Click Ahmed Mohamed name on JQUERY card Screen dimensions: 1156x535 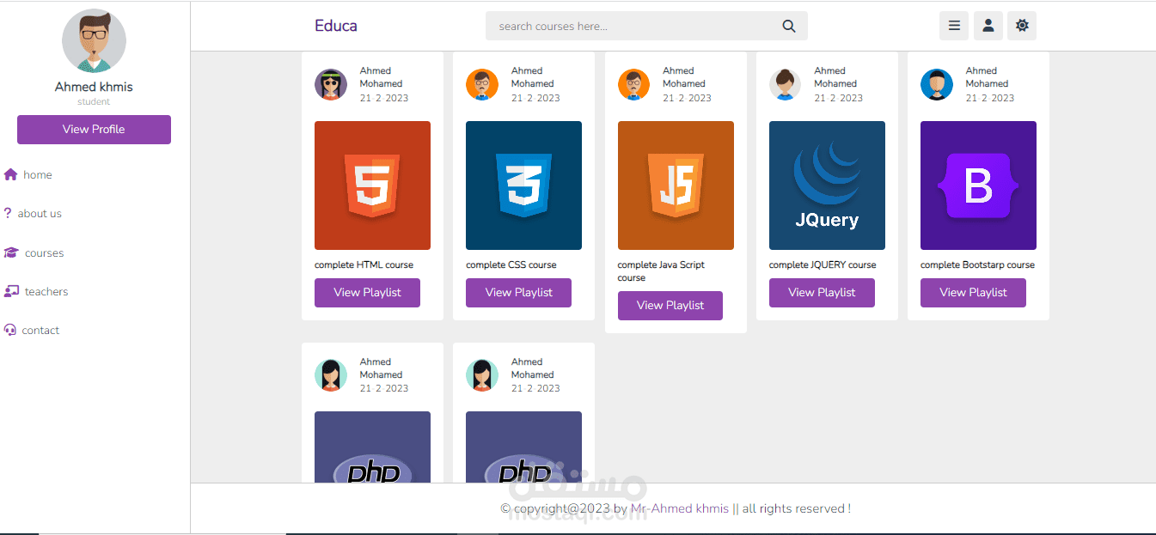click(835, 77)
